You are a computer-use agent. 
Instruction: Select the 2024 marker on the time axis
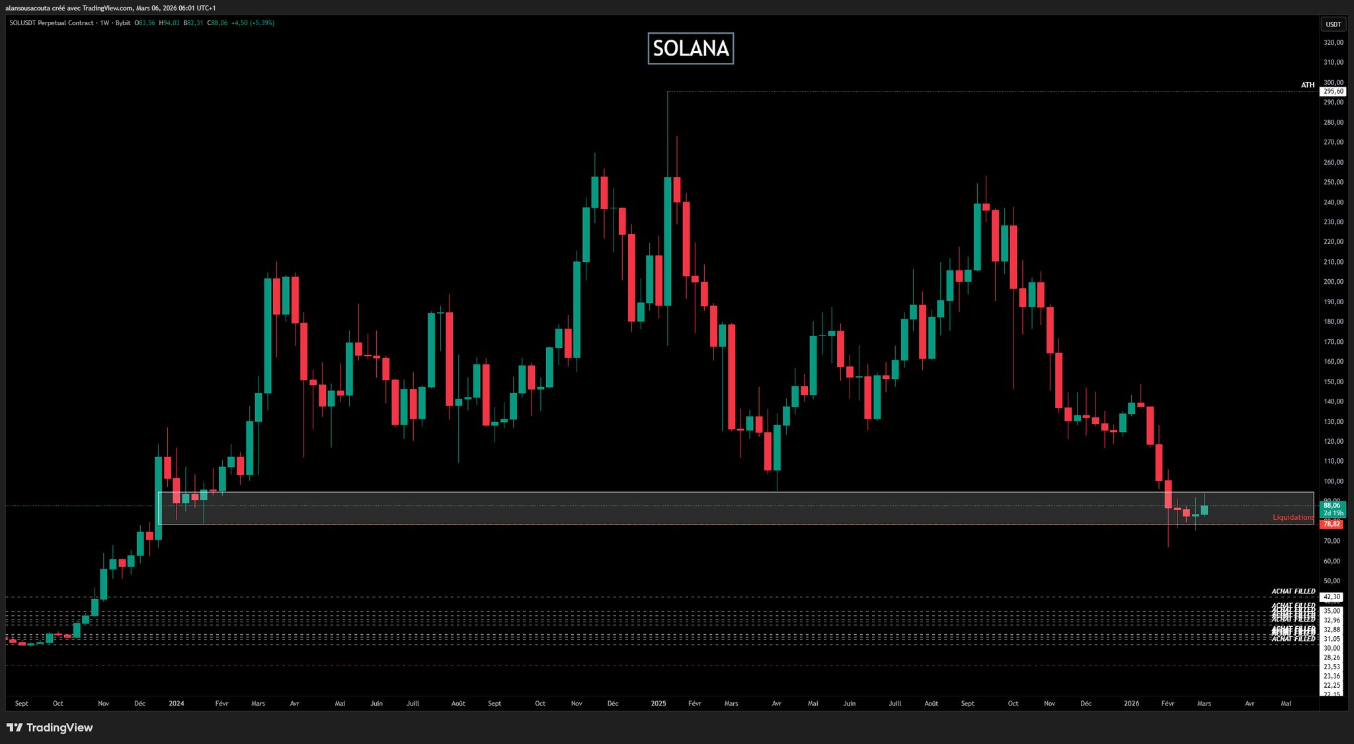click(x=177, y=704)
